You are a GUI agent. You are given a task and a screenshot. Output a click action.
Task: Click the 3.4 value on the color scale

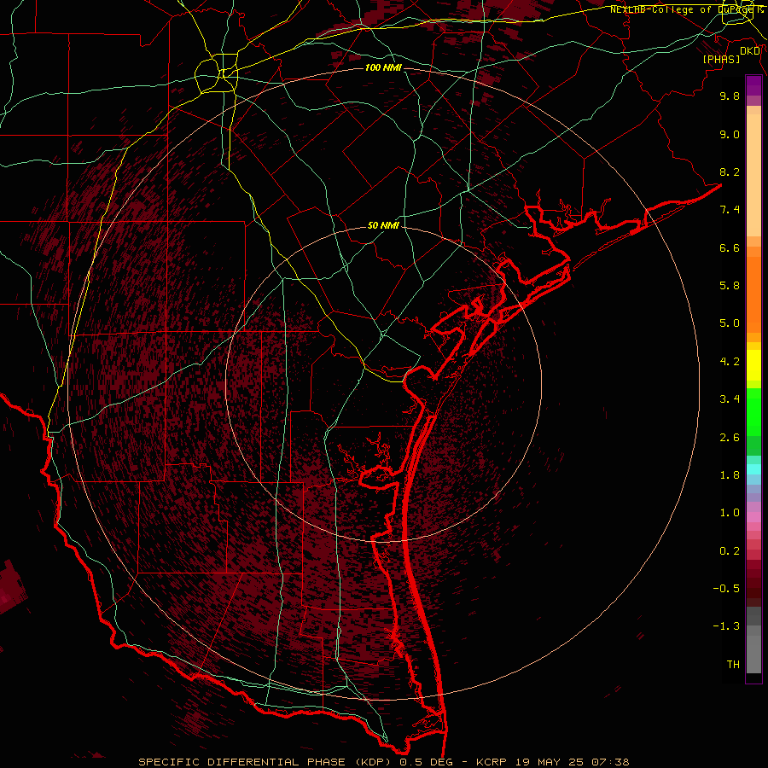pos(730,399)
